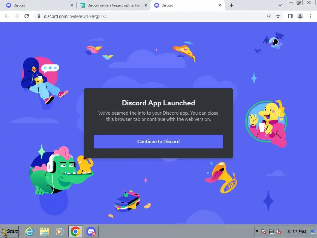
Task: Go back to the previous page
Action: pos(7,16)
